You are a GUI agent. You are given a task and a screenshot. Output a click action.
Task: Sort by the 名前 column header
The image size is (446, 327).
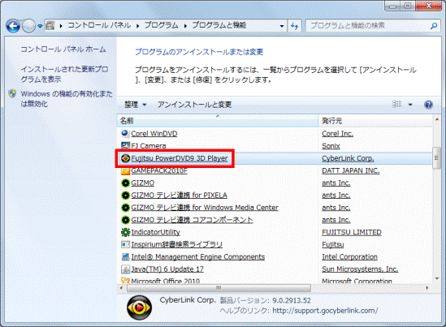(218, 121)
